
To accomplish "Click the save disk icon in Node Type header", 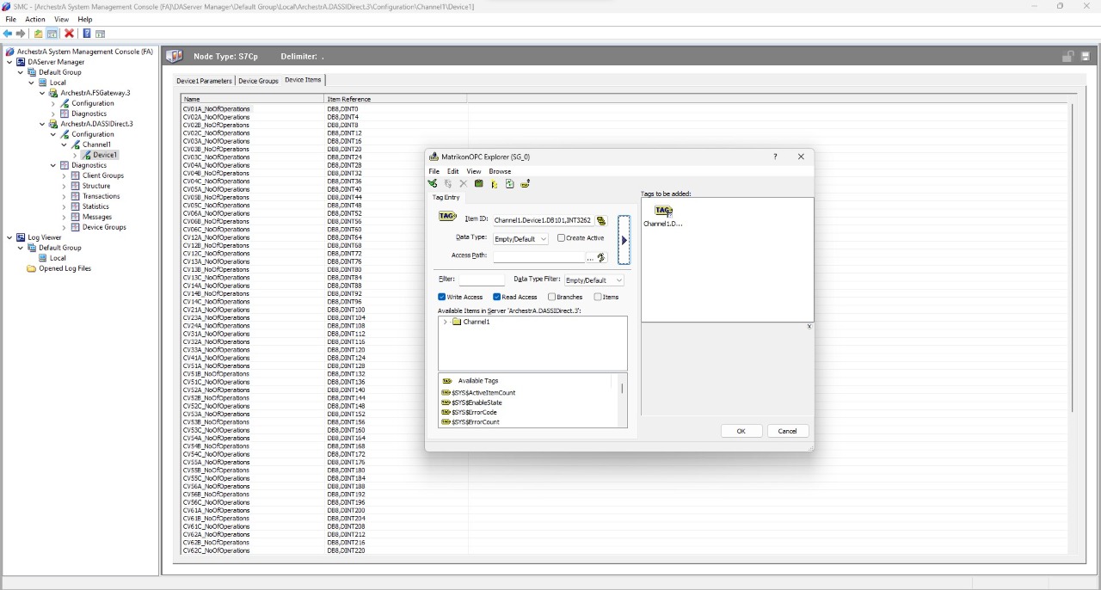I will (x=1086, y=57).
